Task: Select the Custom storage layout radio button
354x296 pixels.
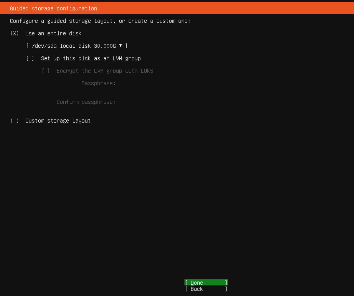Action: click(x=14, y=121)
